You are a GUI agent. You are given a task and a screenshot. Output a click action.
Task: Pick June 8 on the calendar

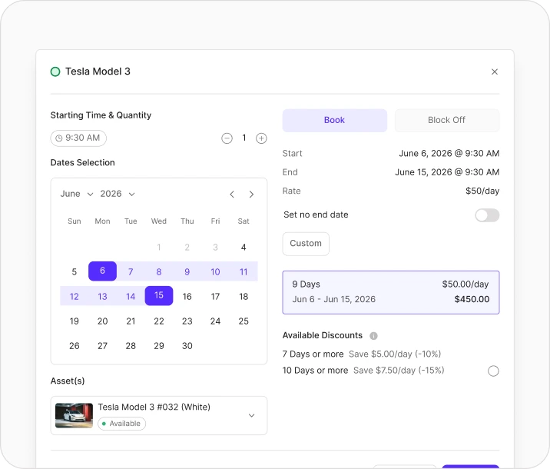click(159, 271)
